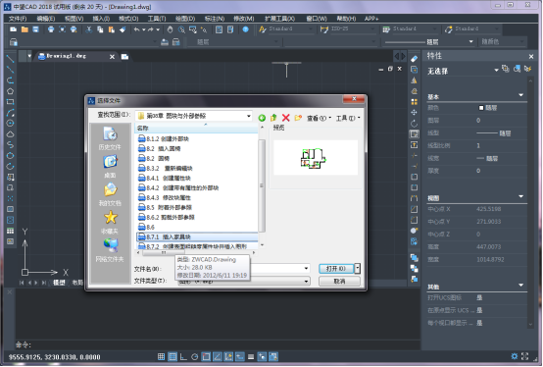Open 文件(F) menu
Viewport: 543px width, 367px height.
coord(18,19)
